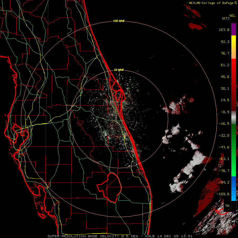Click the -47.6 velocity scale value
This screenshot has width=238, height=238.
[224, 147]
